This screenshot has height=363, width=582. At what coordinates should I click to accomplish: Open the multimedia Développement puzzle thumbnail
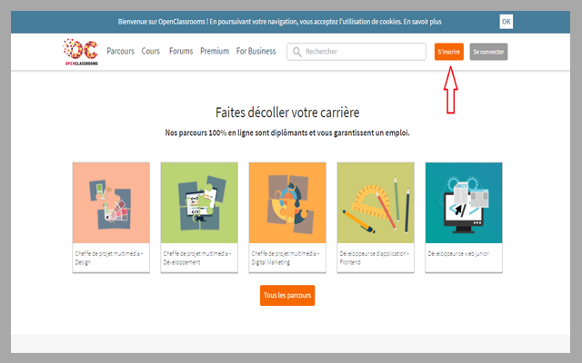[199, 203]
